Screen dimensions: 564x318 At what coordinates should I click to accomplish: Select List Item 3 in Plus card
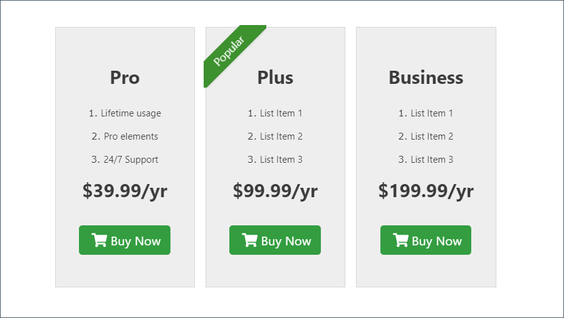point(281,160)
